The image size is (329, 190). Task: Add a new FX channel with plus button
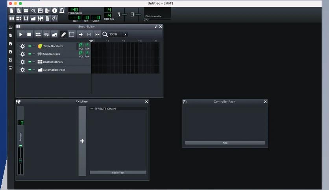pyautogui.click(x=82, y=141)
